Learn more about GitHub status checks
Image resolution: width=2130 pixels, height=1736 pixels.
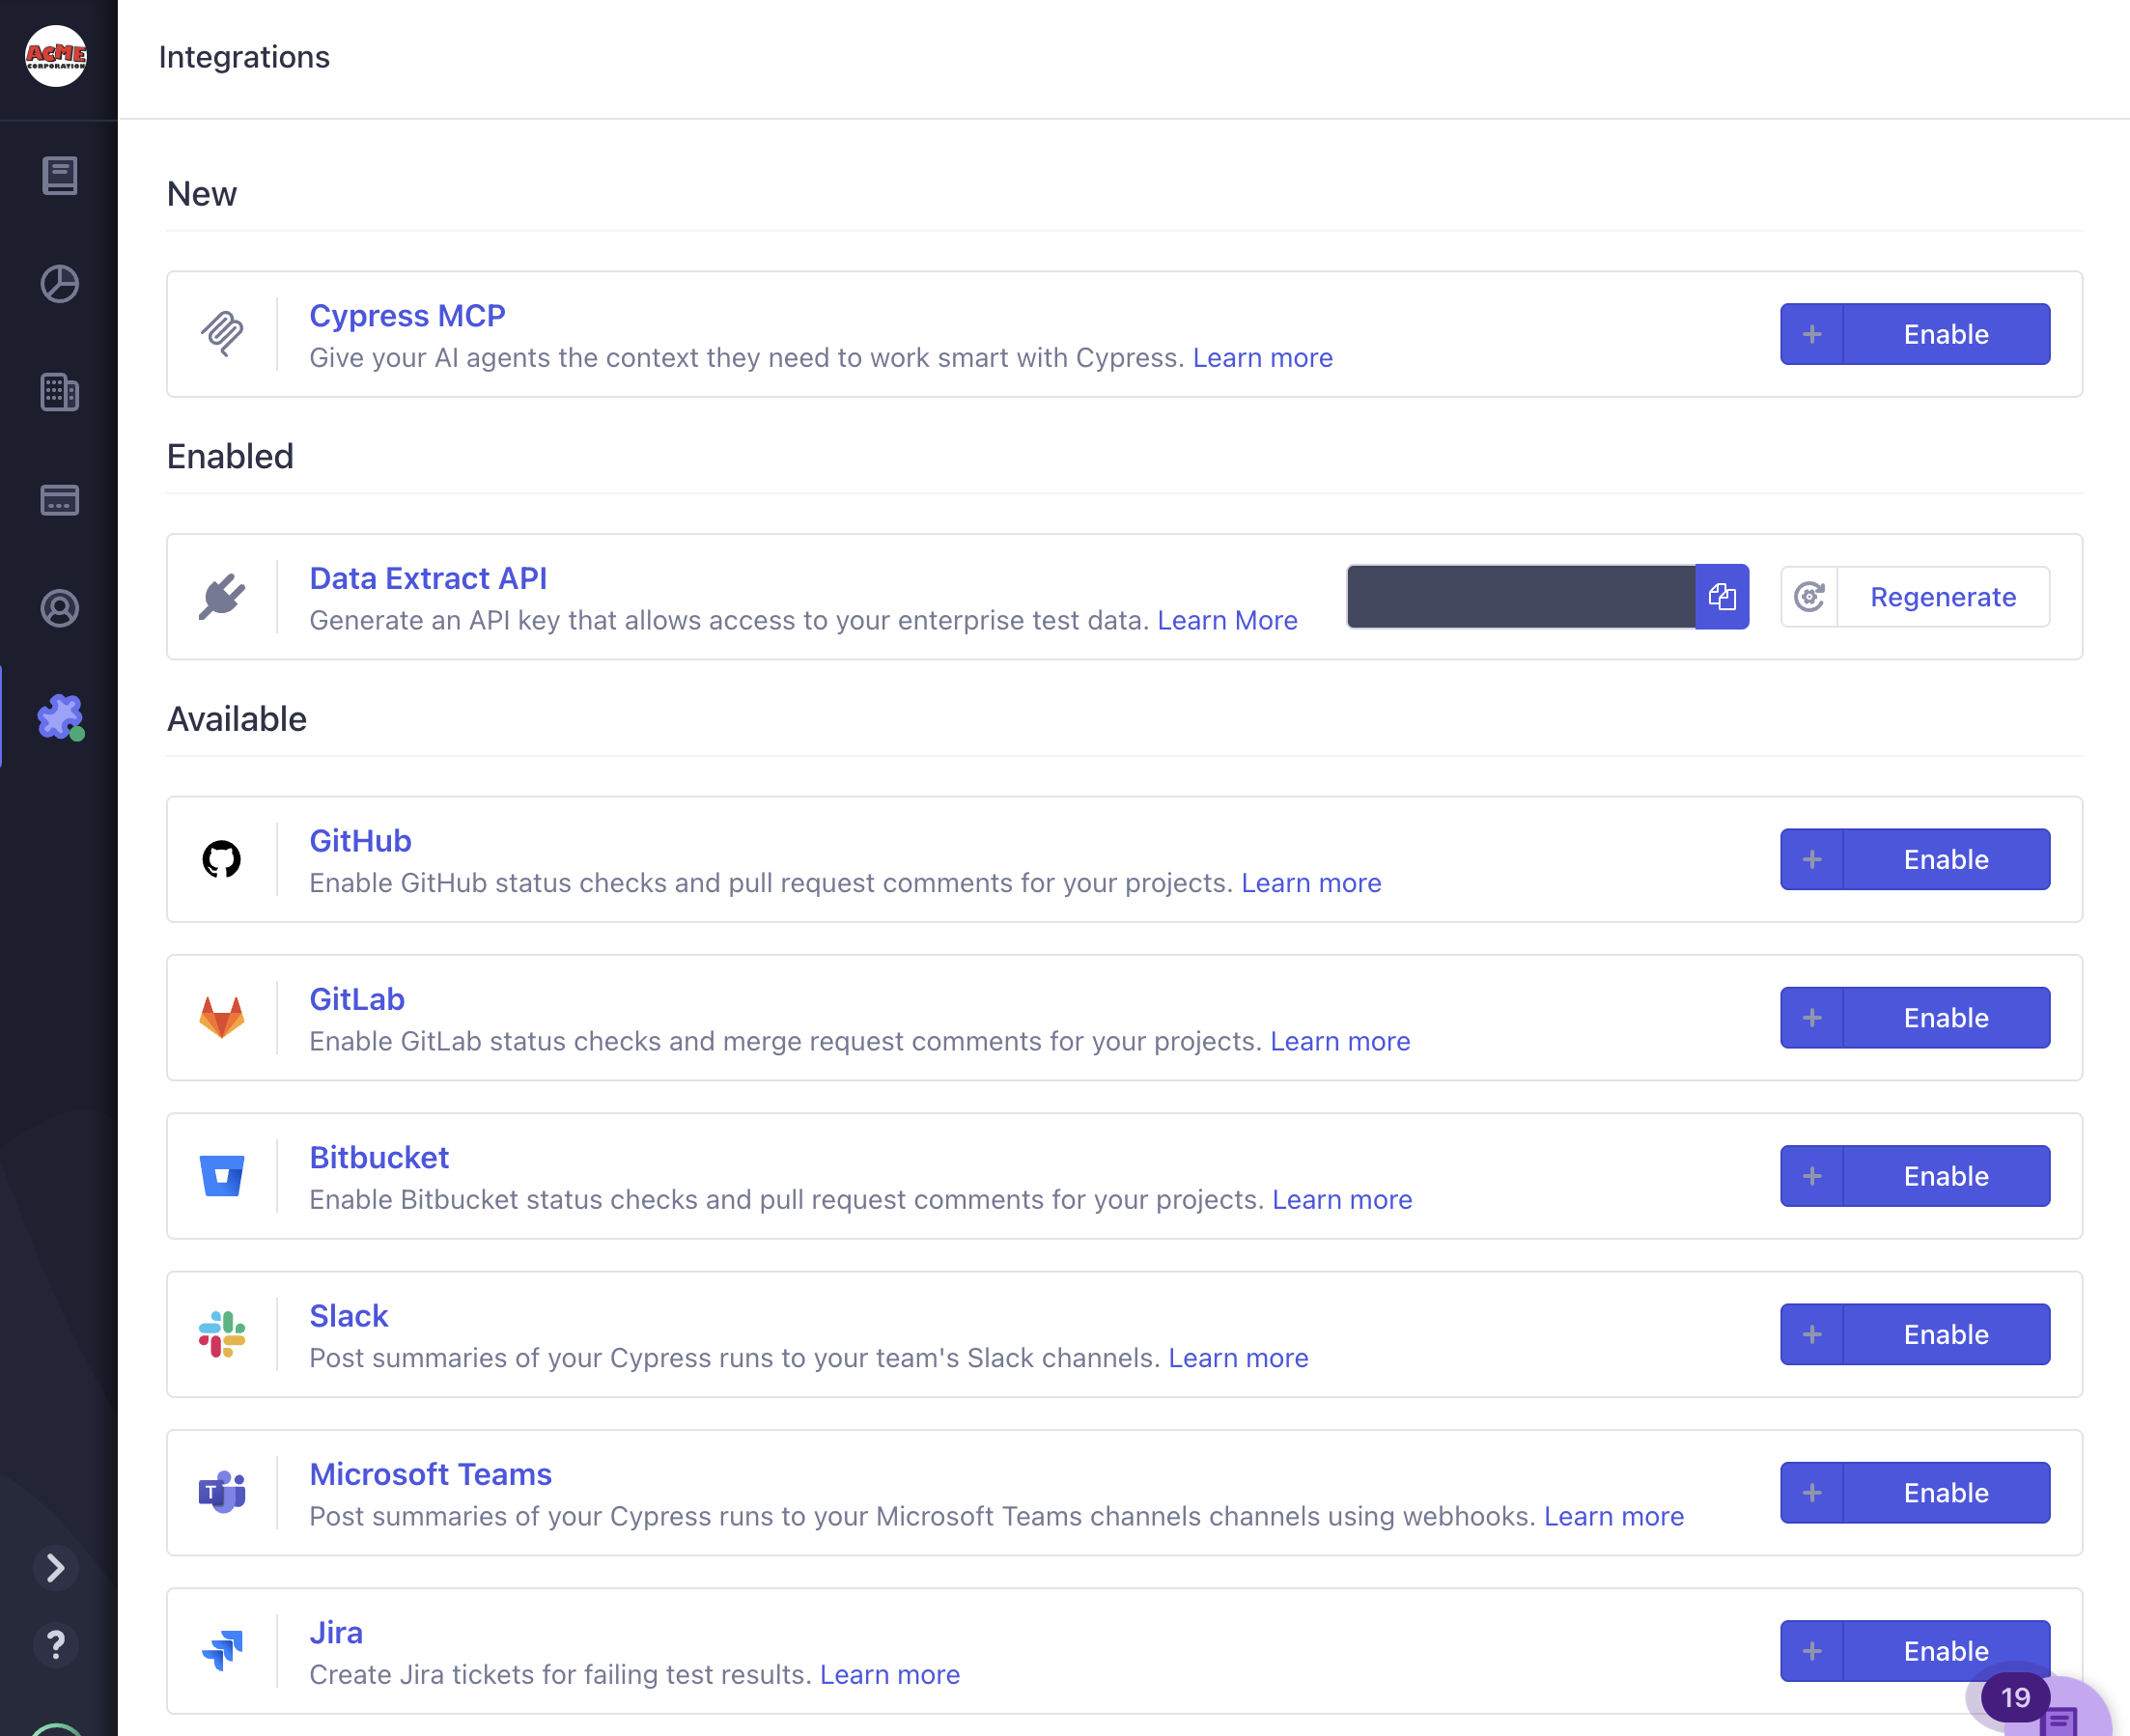(x=1311, y=883)
